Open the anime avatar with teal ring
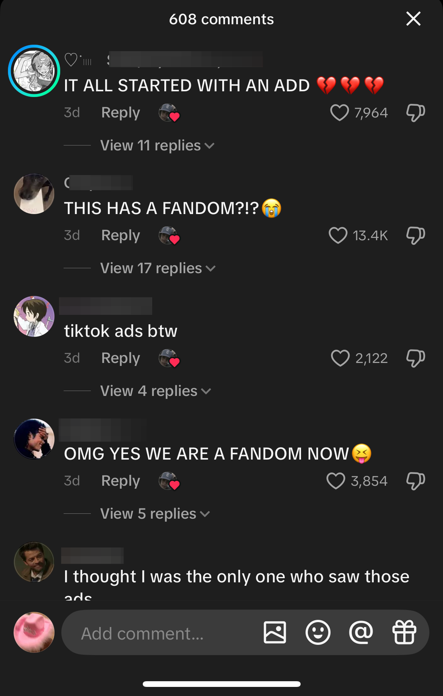 pos(34,71)
